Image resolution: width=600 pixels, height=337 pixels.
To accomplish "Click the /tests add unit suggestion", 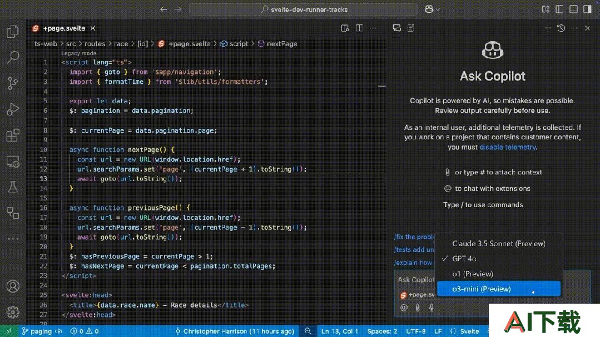I will click(x=414, y=249).
